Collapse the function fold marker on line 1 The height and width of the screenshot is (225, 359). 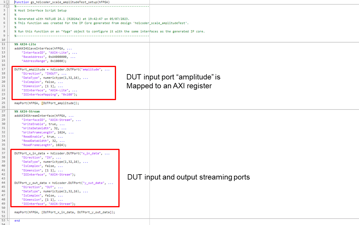(x=7, y=2)
